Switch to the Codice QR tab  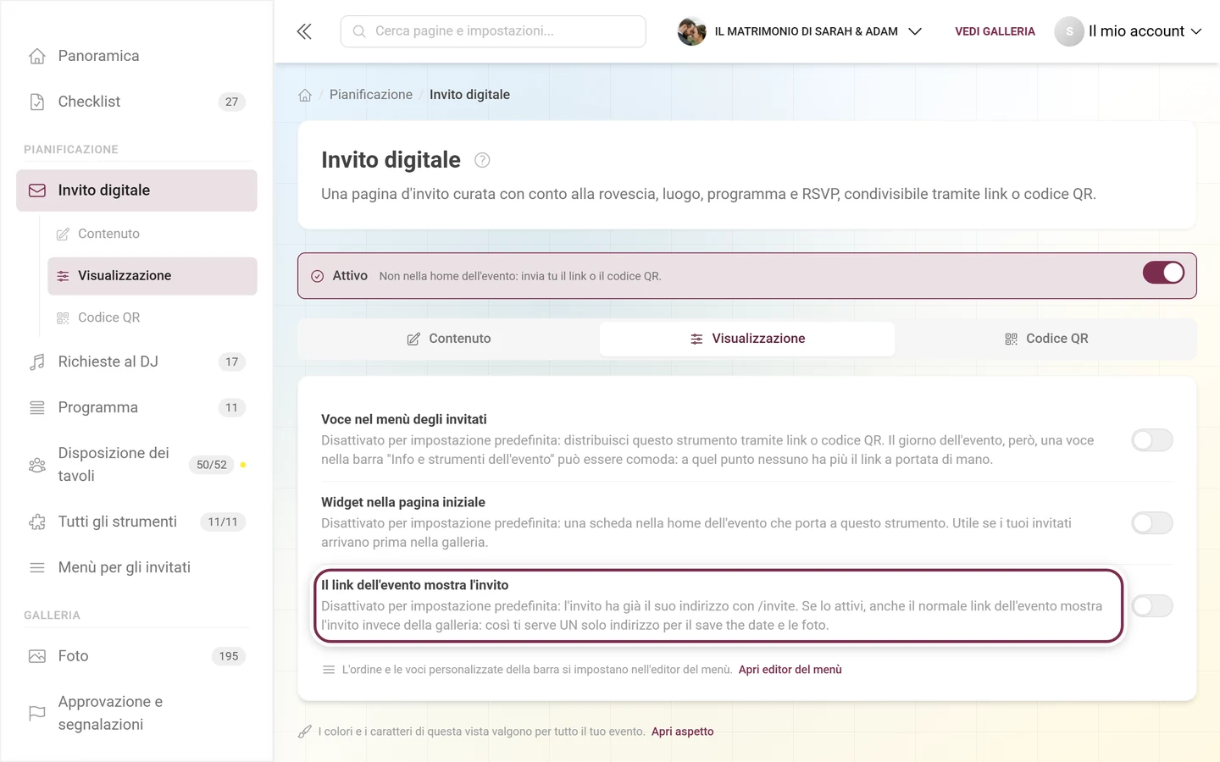(x=1045, y=339)
